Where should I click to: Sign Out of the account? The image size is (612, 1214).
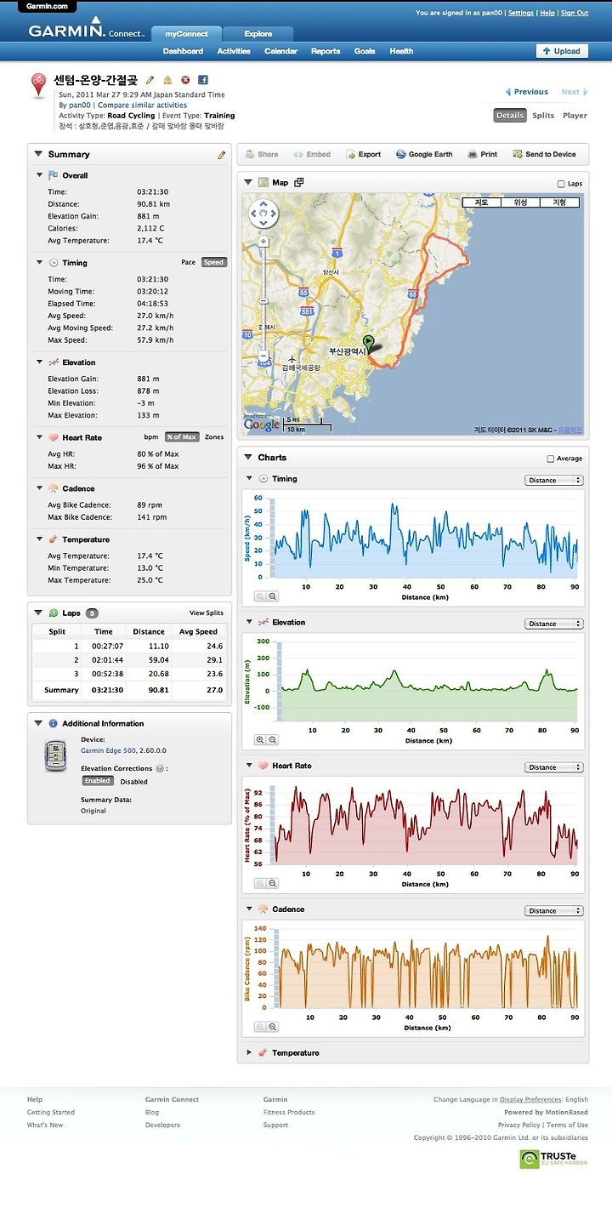(575, 14)
